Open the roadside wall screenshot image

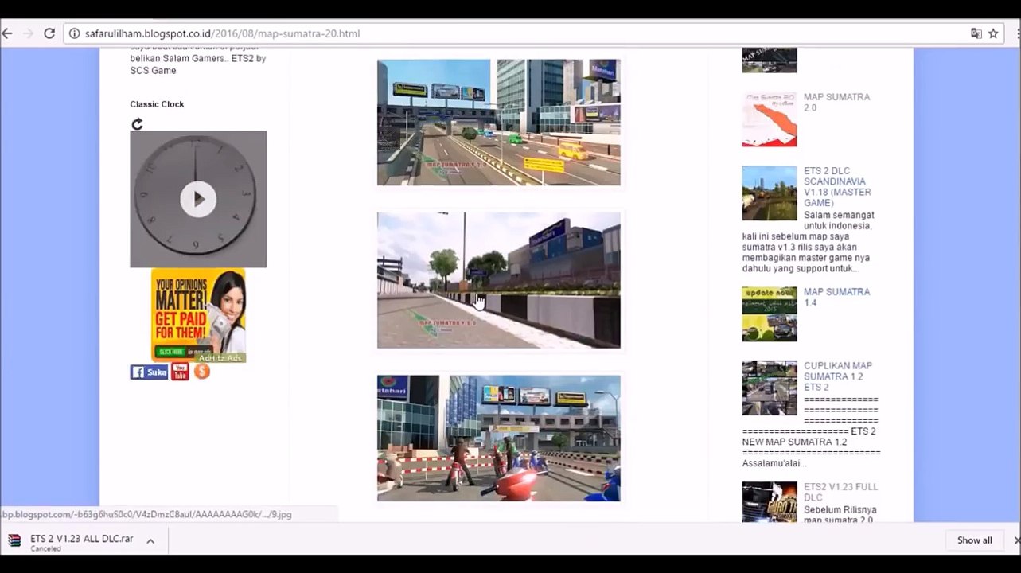coord(499,280)
